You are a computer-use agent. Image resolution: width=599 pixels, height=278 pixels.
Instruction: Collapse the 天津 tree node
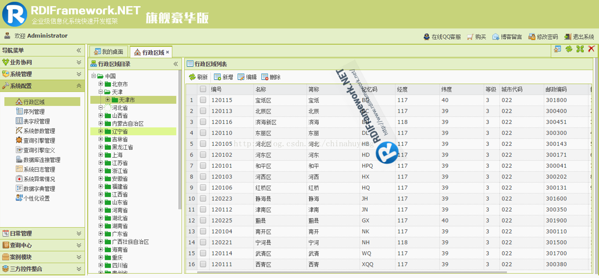pos(101,92)
